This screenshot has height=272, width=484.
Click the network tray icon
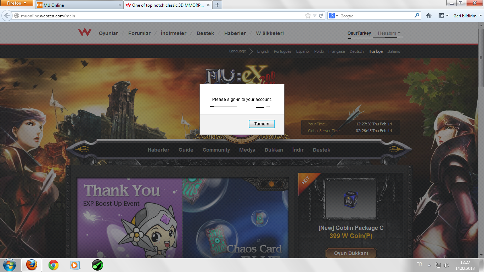[x=438, y=265]
